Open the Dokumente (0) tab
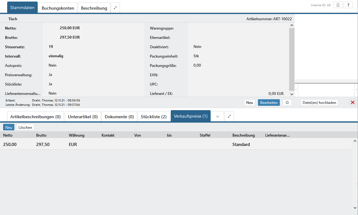 click(x=119, y=117)
